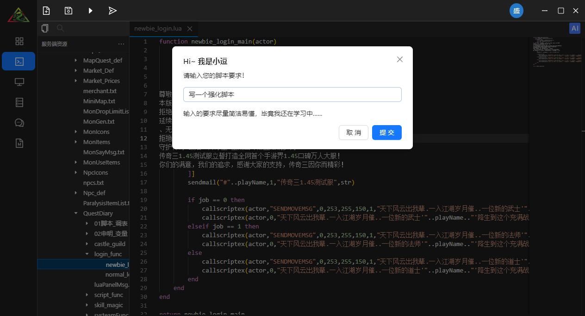Click the chat bubble sidebar icon

pos(19,122)
